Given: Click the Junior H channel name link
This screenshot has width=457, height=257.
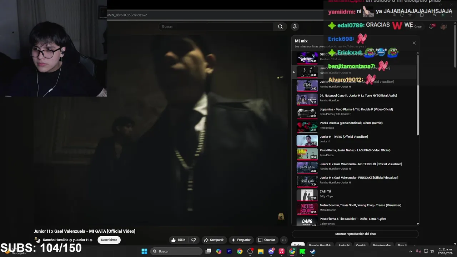Looking at the screenshot, I should (x=82, y=240).
